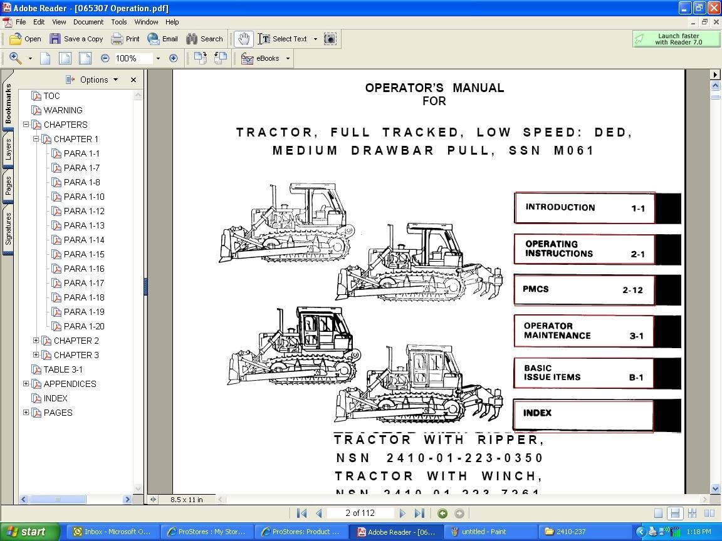The height and width of the screenshot is (541, 722).
Task: Go to the first page button
Action: tap(301, 513)
